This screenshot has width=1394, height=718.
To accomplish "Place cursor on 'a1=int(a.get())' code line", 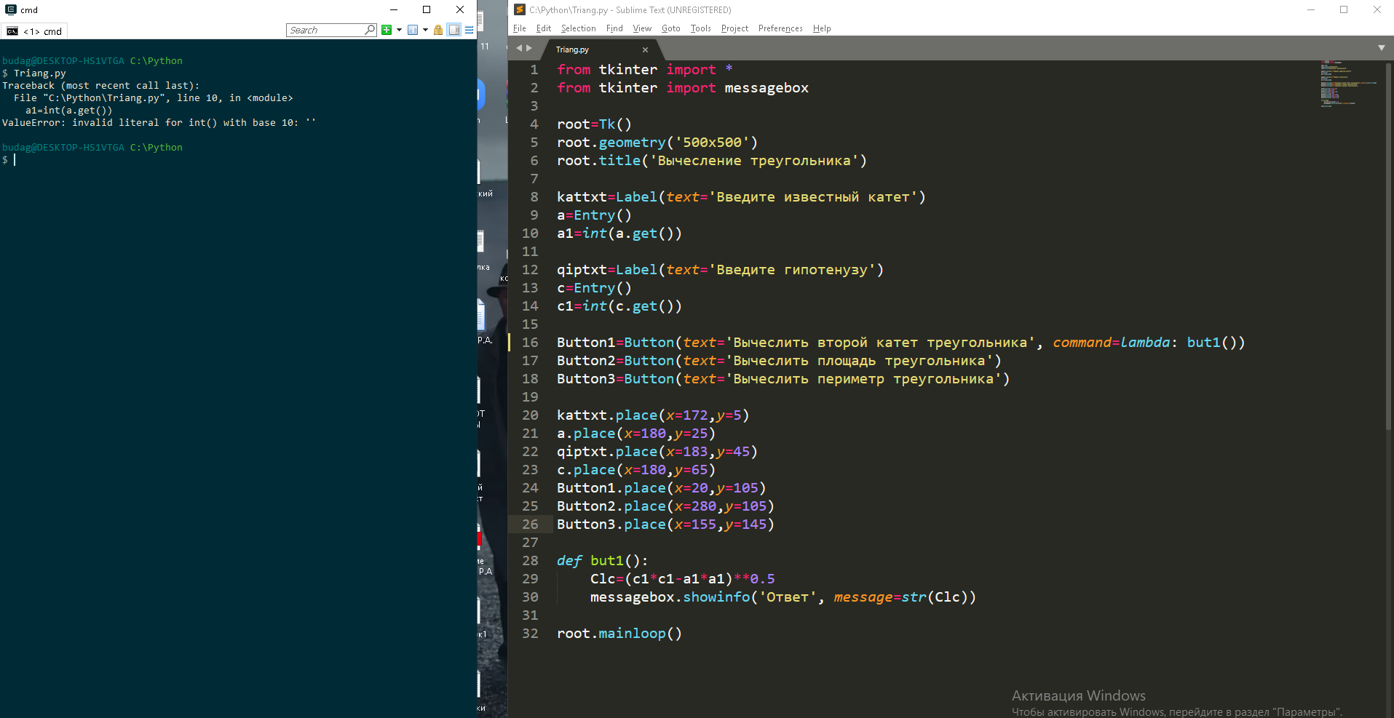I will coord(619,234).
